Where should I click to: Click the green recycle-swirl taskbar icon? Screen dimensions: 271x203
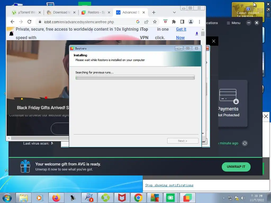click(105, 198)
